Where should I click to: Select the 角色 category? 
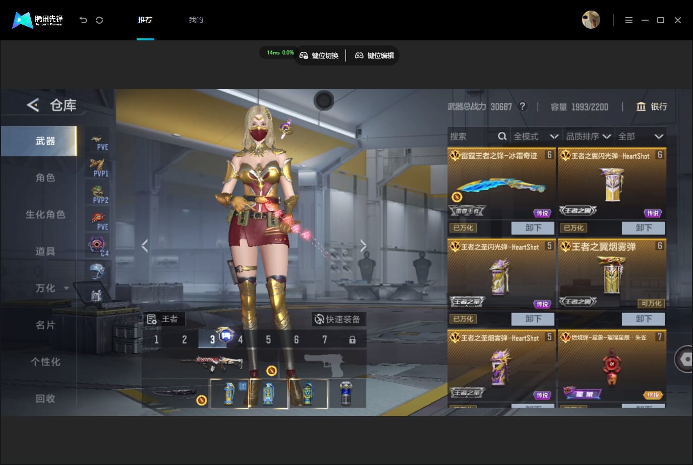tap(45, 178)
